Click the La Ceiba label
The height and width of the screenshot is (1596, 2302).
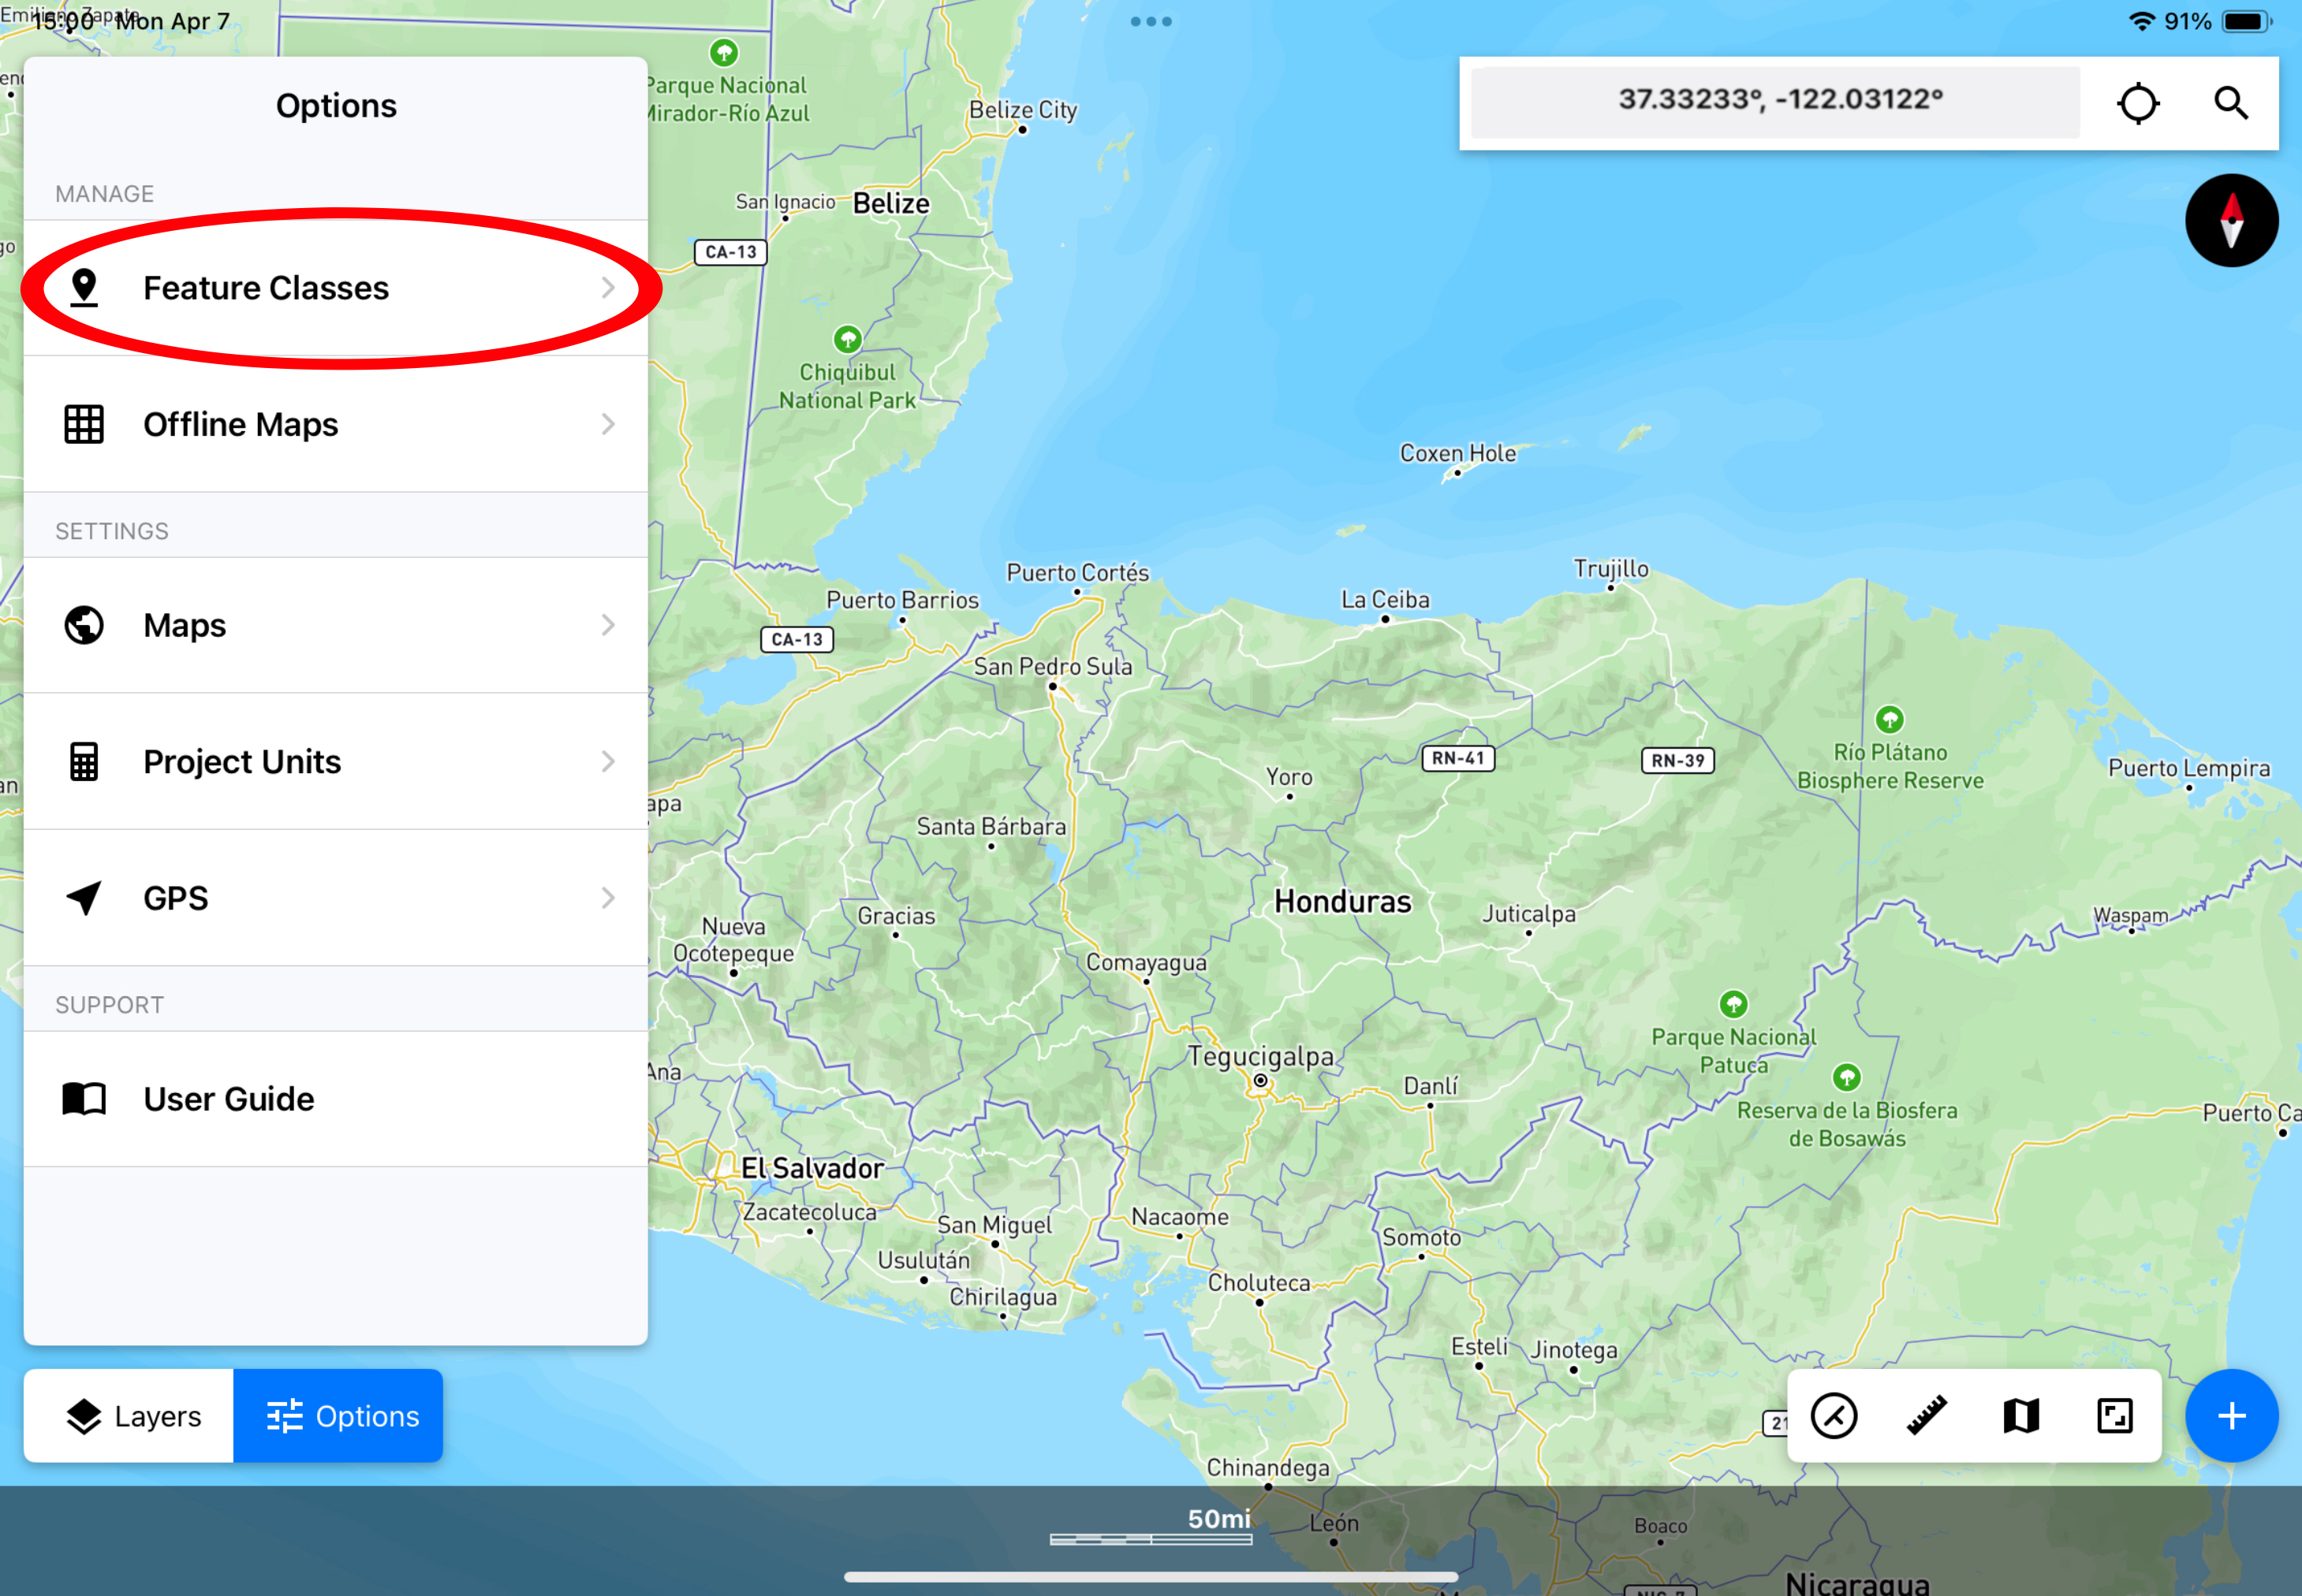pos(1386,599)
